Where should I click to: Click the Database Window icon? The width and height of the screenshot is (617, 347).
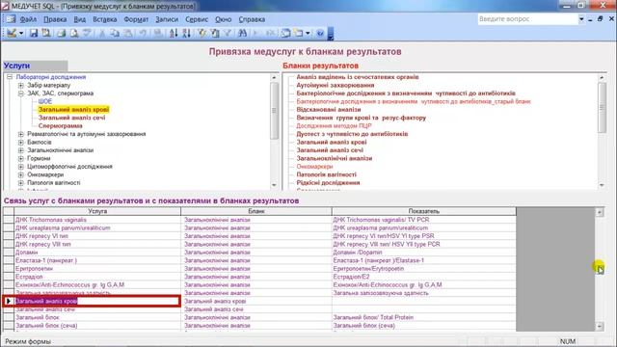click(x=285, y=33)
